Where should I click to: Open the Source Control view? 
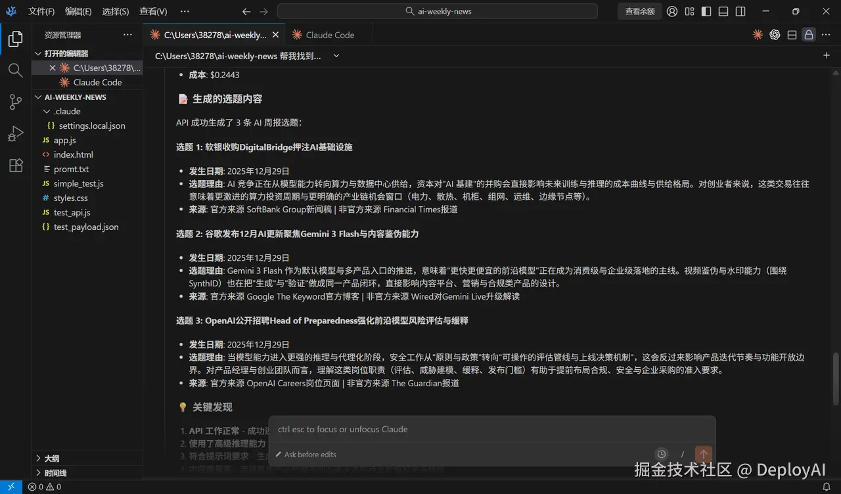pos(16,102)
